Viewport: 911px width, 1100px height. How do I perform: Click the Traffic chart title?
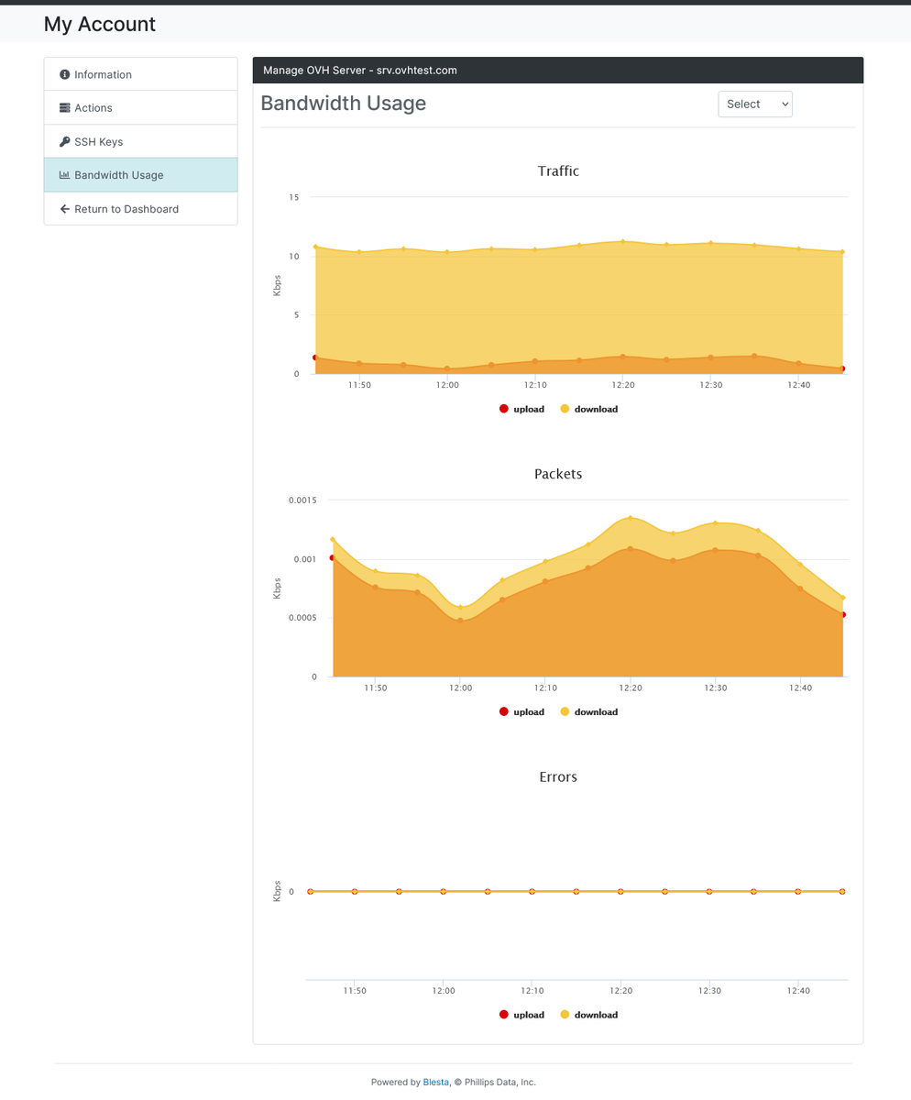(x=558, y=171)
